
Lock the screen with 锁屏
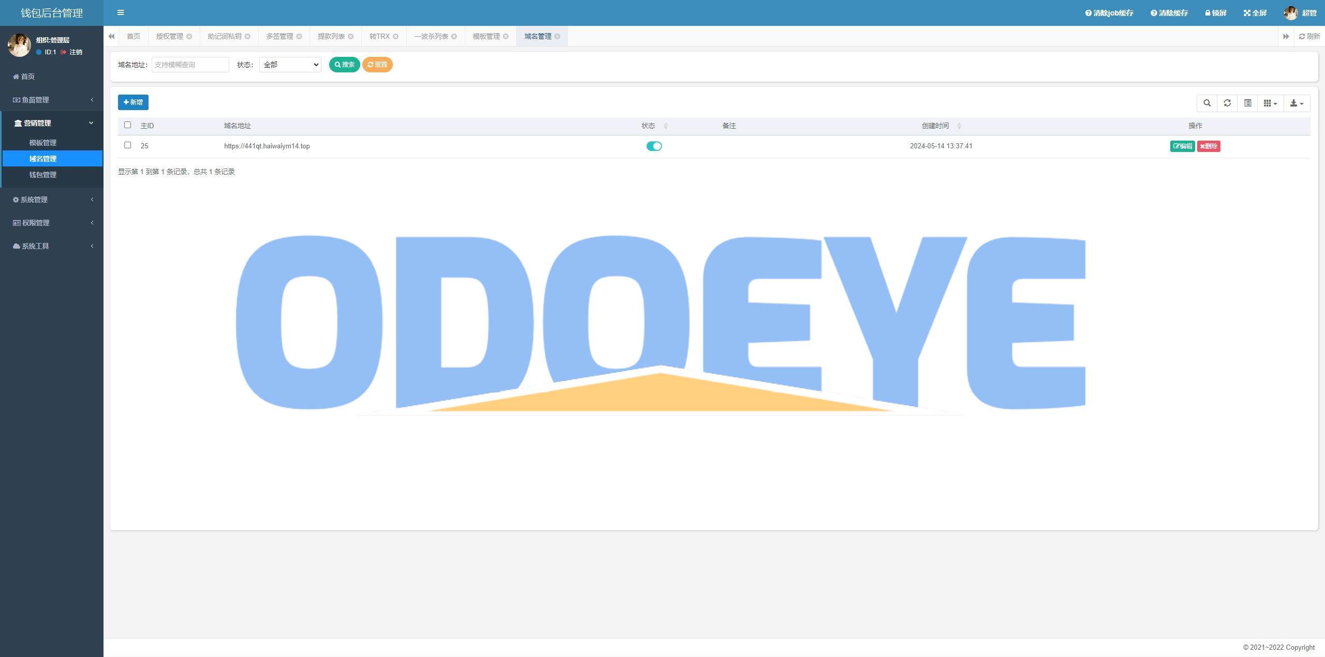1216,13
